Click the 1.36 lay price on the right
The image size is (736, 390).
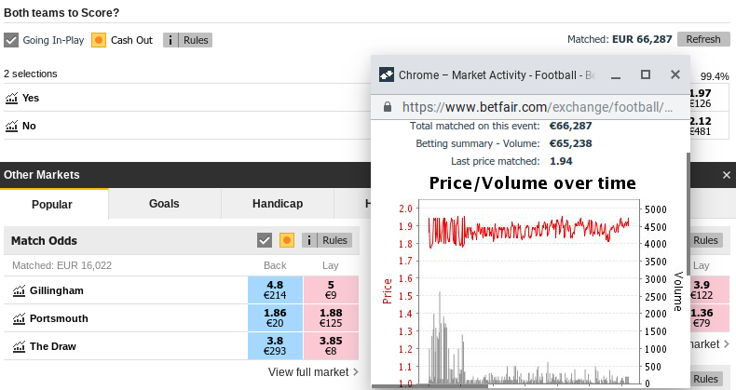tap(710, 317)
